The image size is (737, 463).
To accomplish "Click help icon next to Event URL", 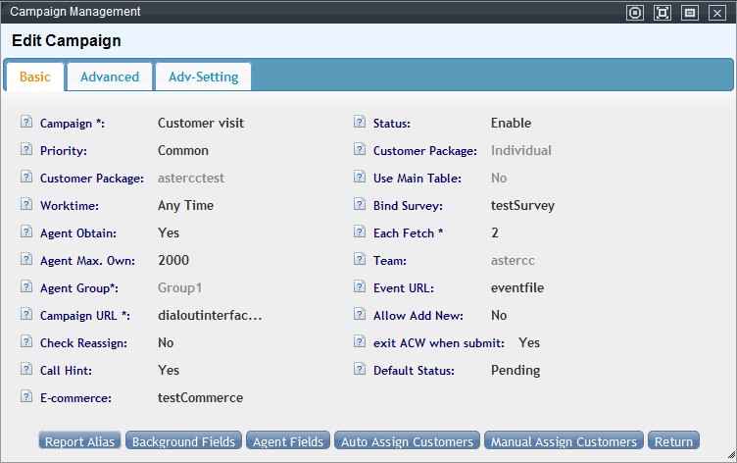I will pos(359,288).
